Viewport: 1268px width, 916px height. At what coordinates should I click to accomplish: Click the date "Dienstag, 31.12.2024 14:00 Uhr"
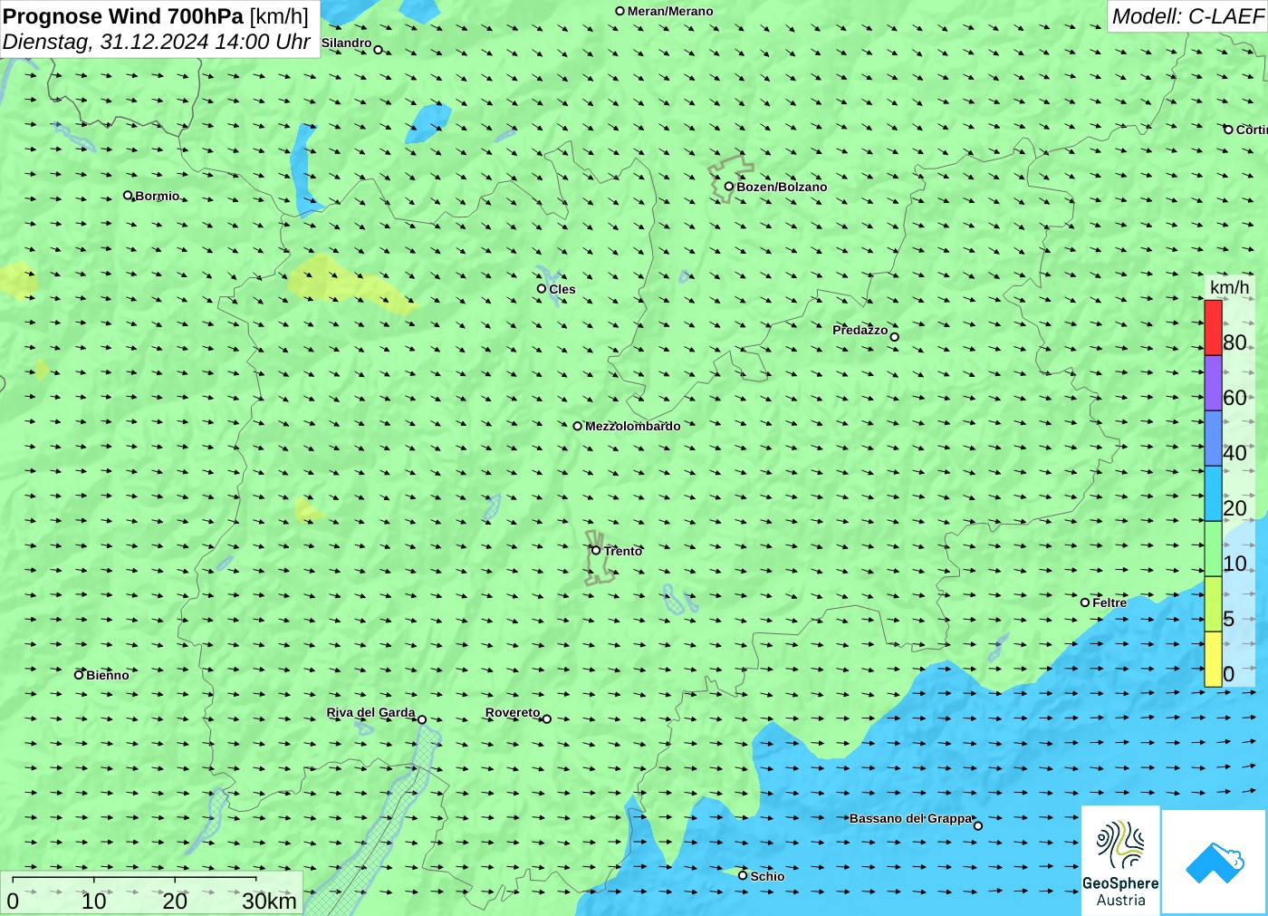[x=157, y=42]
